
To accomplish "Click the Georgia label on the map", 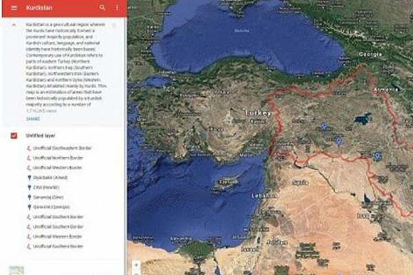I will point(370,54).
